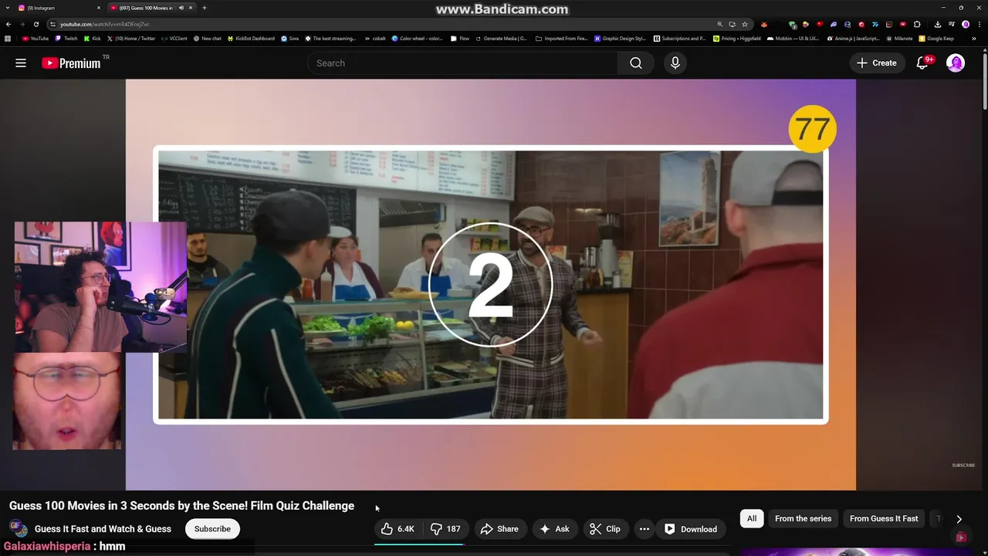The width and height of the screenshot is (988, 556).
Task: Open the Guess It Fast channel avatar
Action: pos(19,529)
